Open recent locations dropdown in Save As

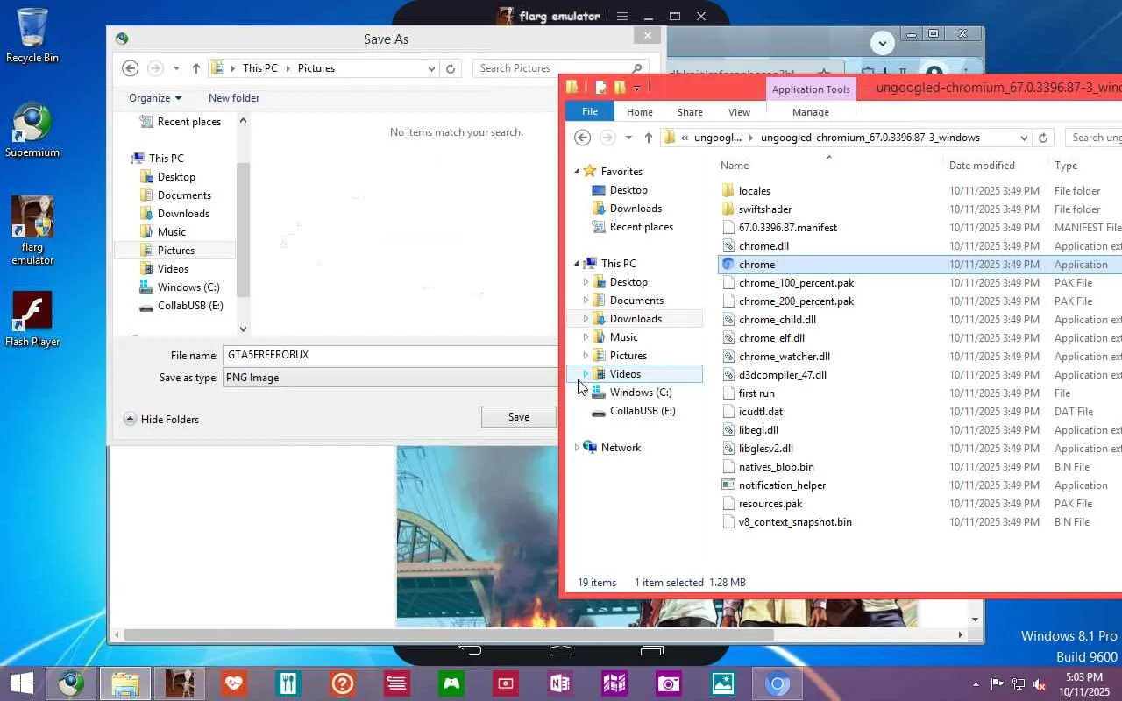[176, 68]
